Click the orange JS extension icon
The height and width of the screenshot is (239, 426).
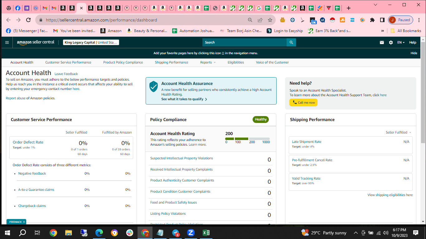pyautogui.click(x=342, y=20)
